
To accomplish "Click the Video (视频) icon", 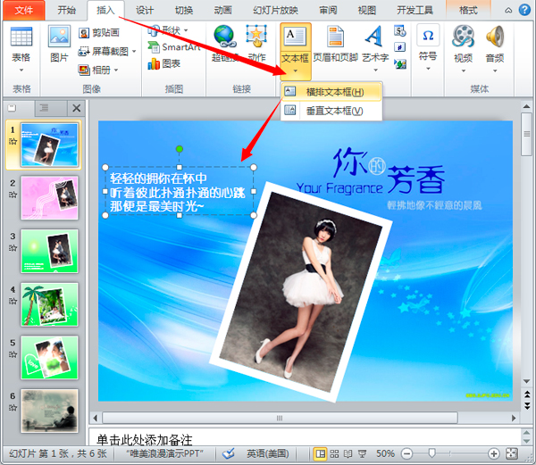I will point(463,36).
